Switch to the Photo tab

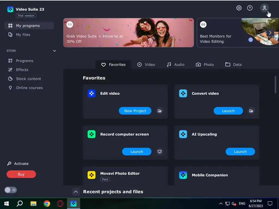coord(205,64)
